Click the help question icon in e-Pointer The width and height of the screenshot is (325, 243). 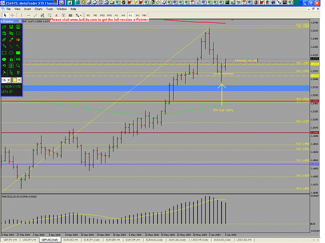point(18,72)
